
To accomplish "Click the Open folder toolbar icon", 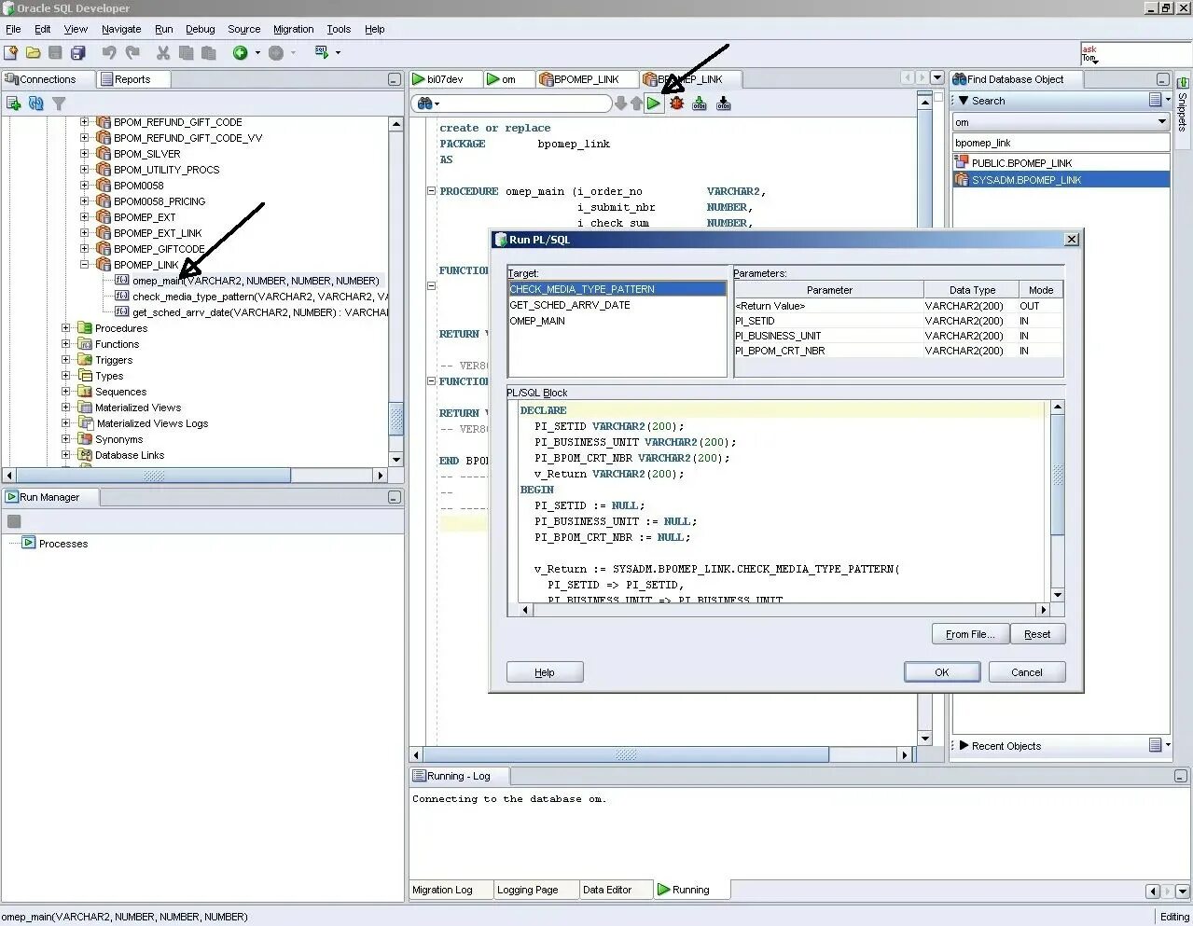I will [x=33, y=52].
